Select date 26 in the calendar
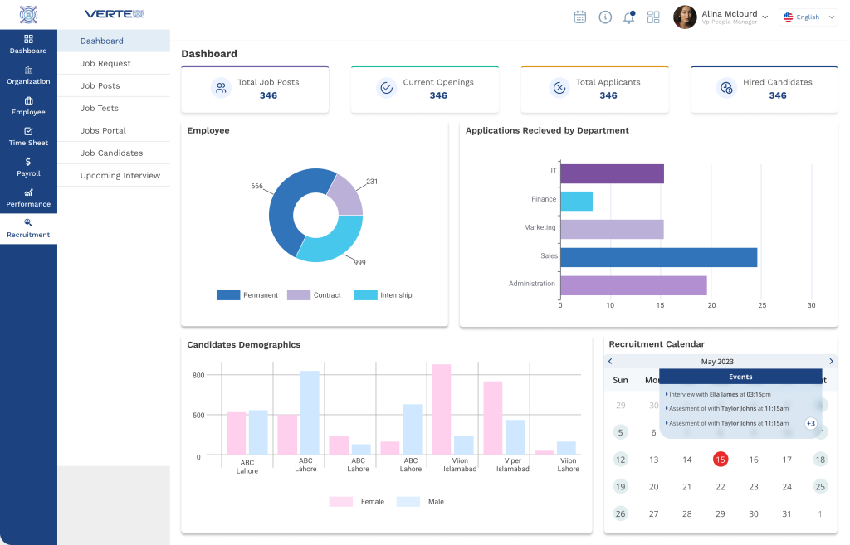The image size is (850, 545). (621, 513)
